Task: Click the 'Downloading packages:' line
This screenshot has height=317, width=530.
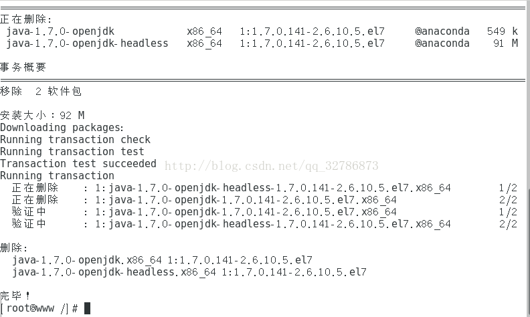Action: (62, 128)
